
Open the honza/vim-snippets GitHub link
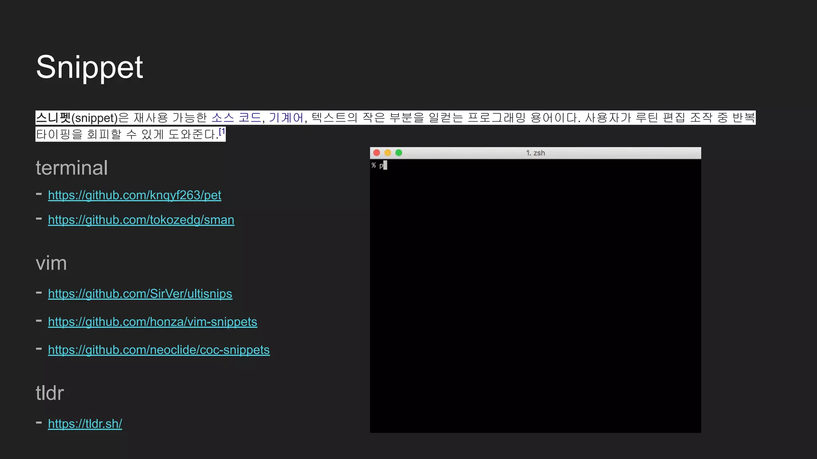[152, 322]
